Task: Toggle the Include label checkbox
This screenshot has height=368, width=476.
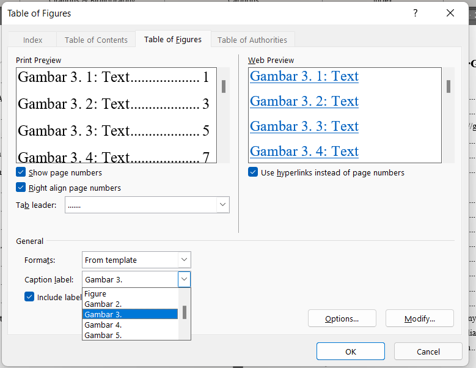Action: (29, 297)
